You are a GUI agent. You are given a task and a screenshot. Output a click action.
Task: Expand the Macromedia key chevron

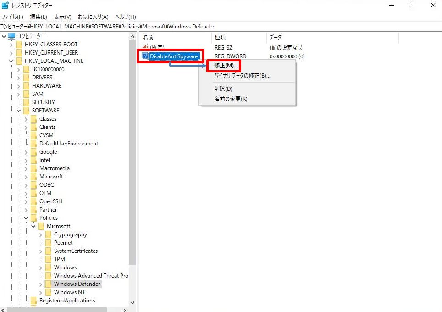(26, 169)
